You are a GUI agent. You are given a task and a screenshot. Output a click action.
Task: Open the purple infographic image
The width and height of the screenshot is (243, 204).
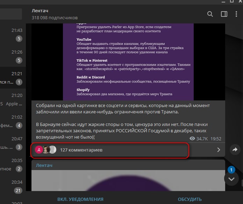tap(128, 62)
